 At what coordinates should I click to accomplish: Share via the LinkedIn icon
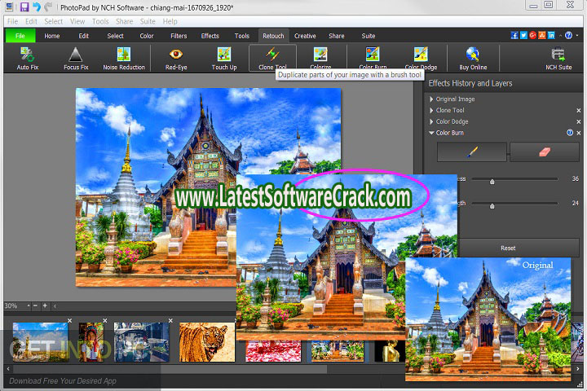coord(551,35)
